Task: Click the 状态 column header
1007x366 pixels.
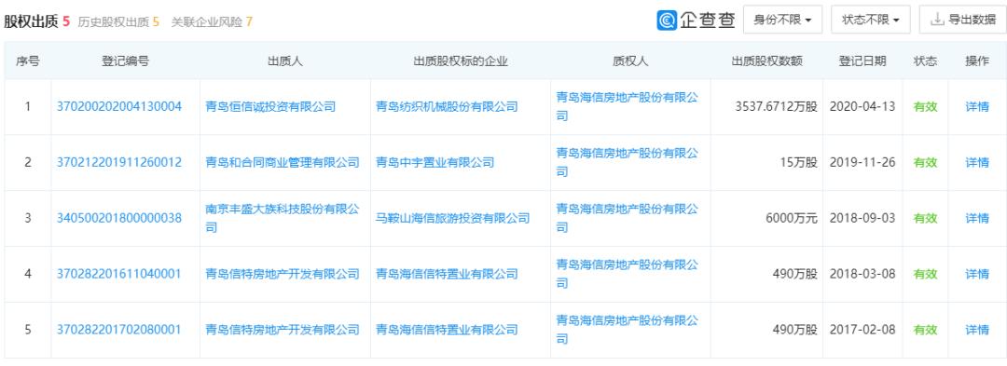Action: point(926,61)
